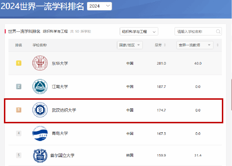Open the 2024 year dropdown
232x166 pixels.
coord(99,6)
